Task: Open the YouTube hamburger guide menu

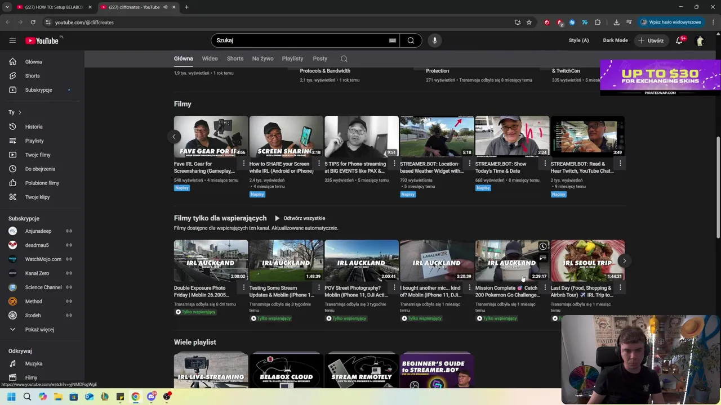Action: (12, 40)
